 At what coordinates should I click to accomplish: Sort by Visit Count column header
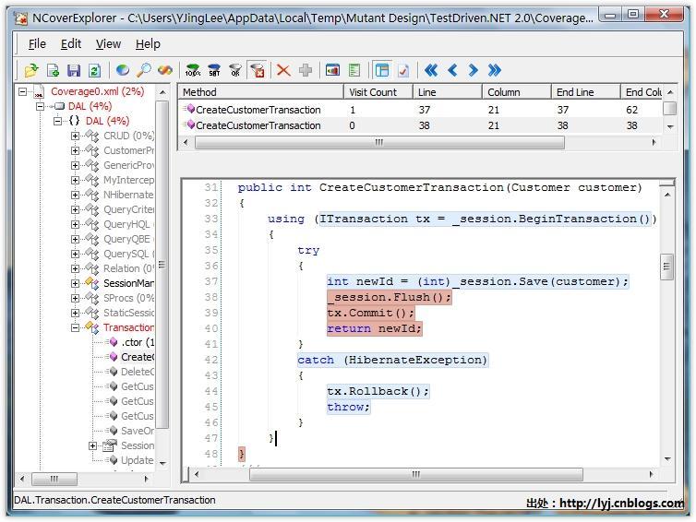[373, 92]
